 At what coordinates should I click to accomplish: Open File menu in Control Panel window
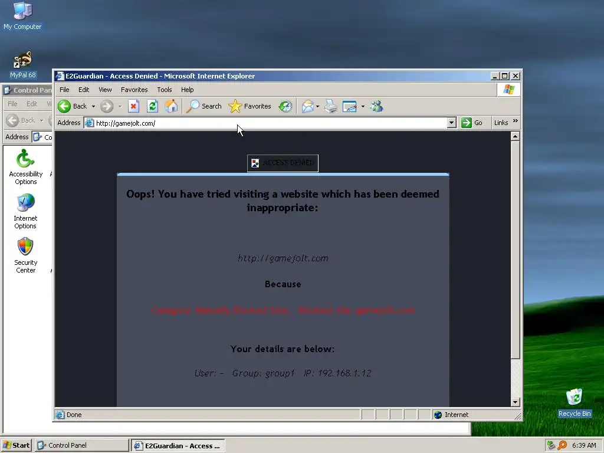point(12,104)
